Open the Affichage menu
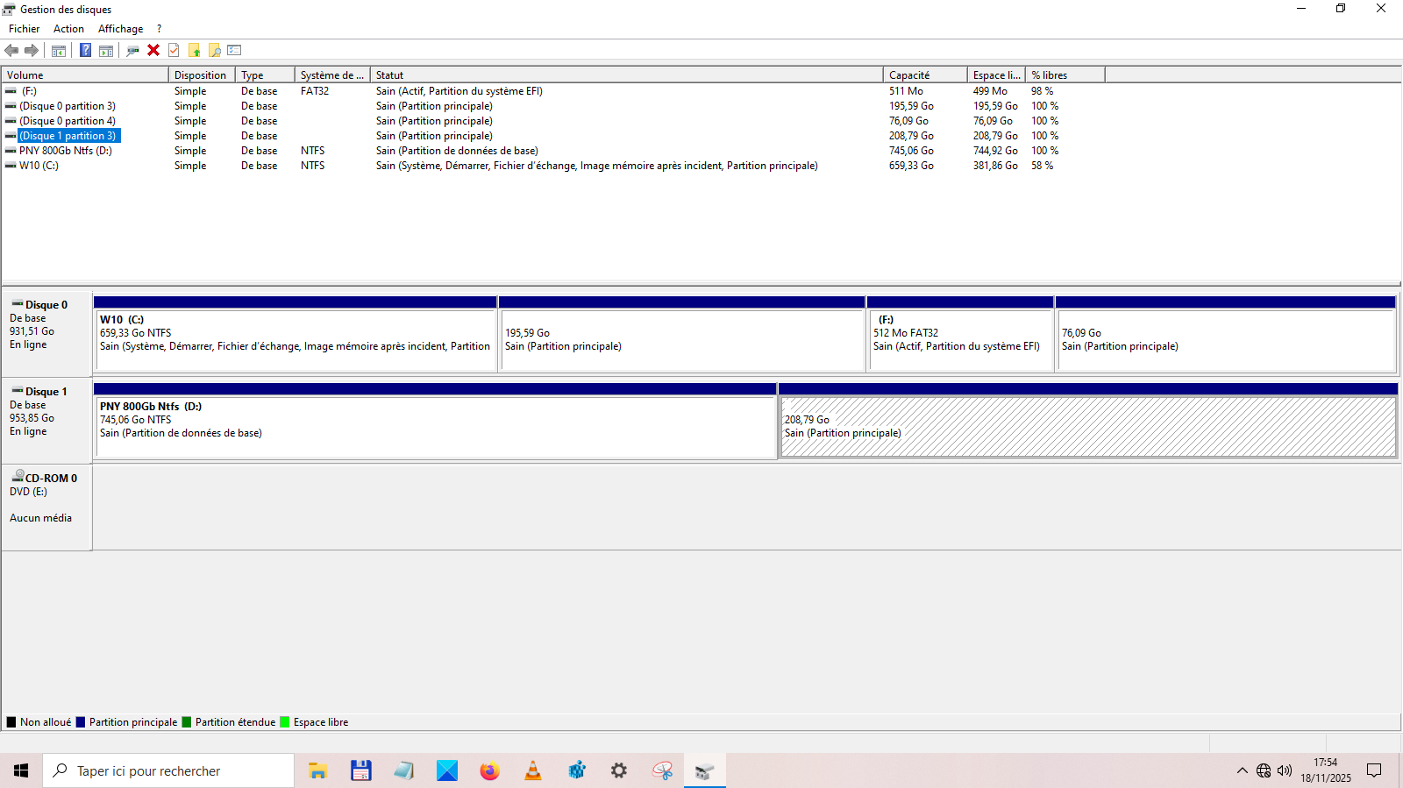This screenshot has height=788, width=1403. (120, 29)
